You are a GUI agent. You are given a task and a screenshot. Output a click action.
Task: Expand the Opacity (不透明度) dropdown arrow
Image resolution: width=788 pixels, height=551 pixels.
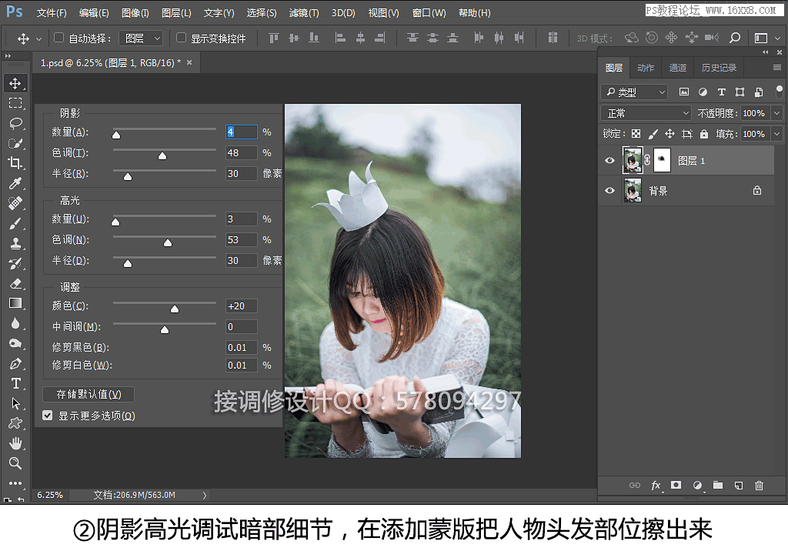[x=777, y=113]
